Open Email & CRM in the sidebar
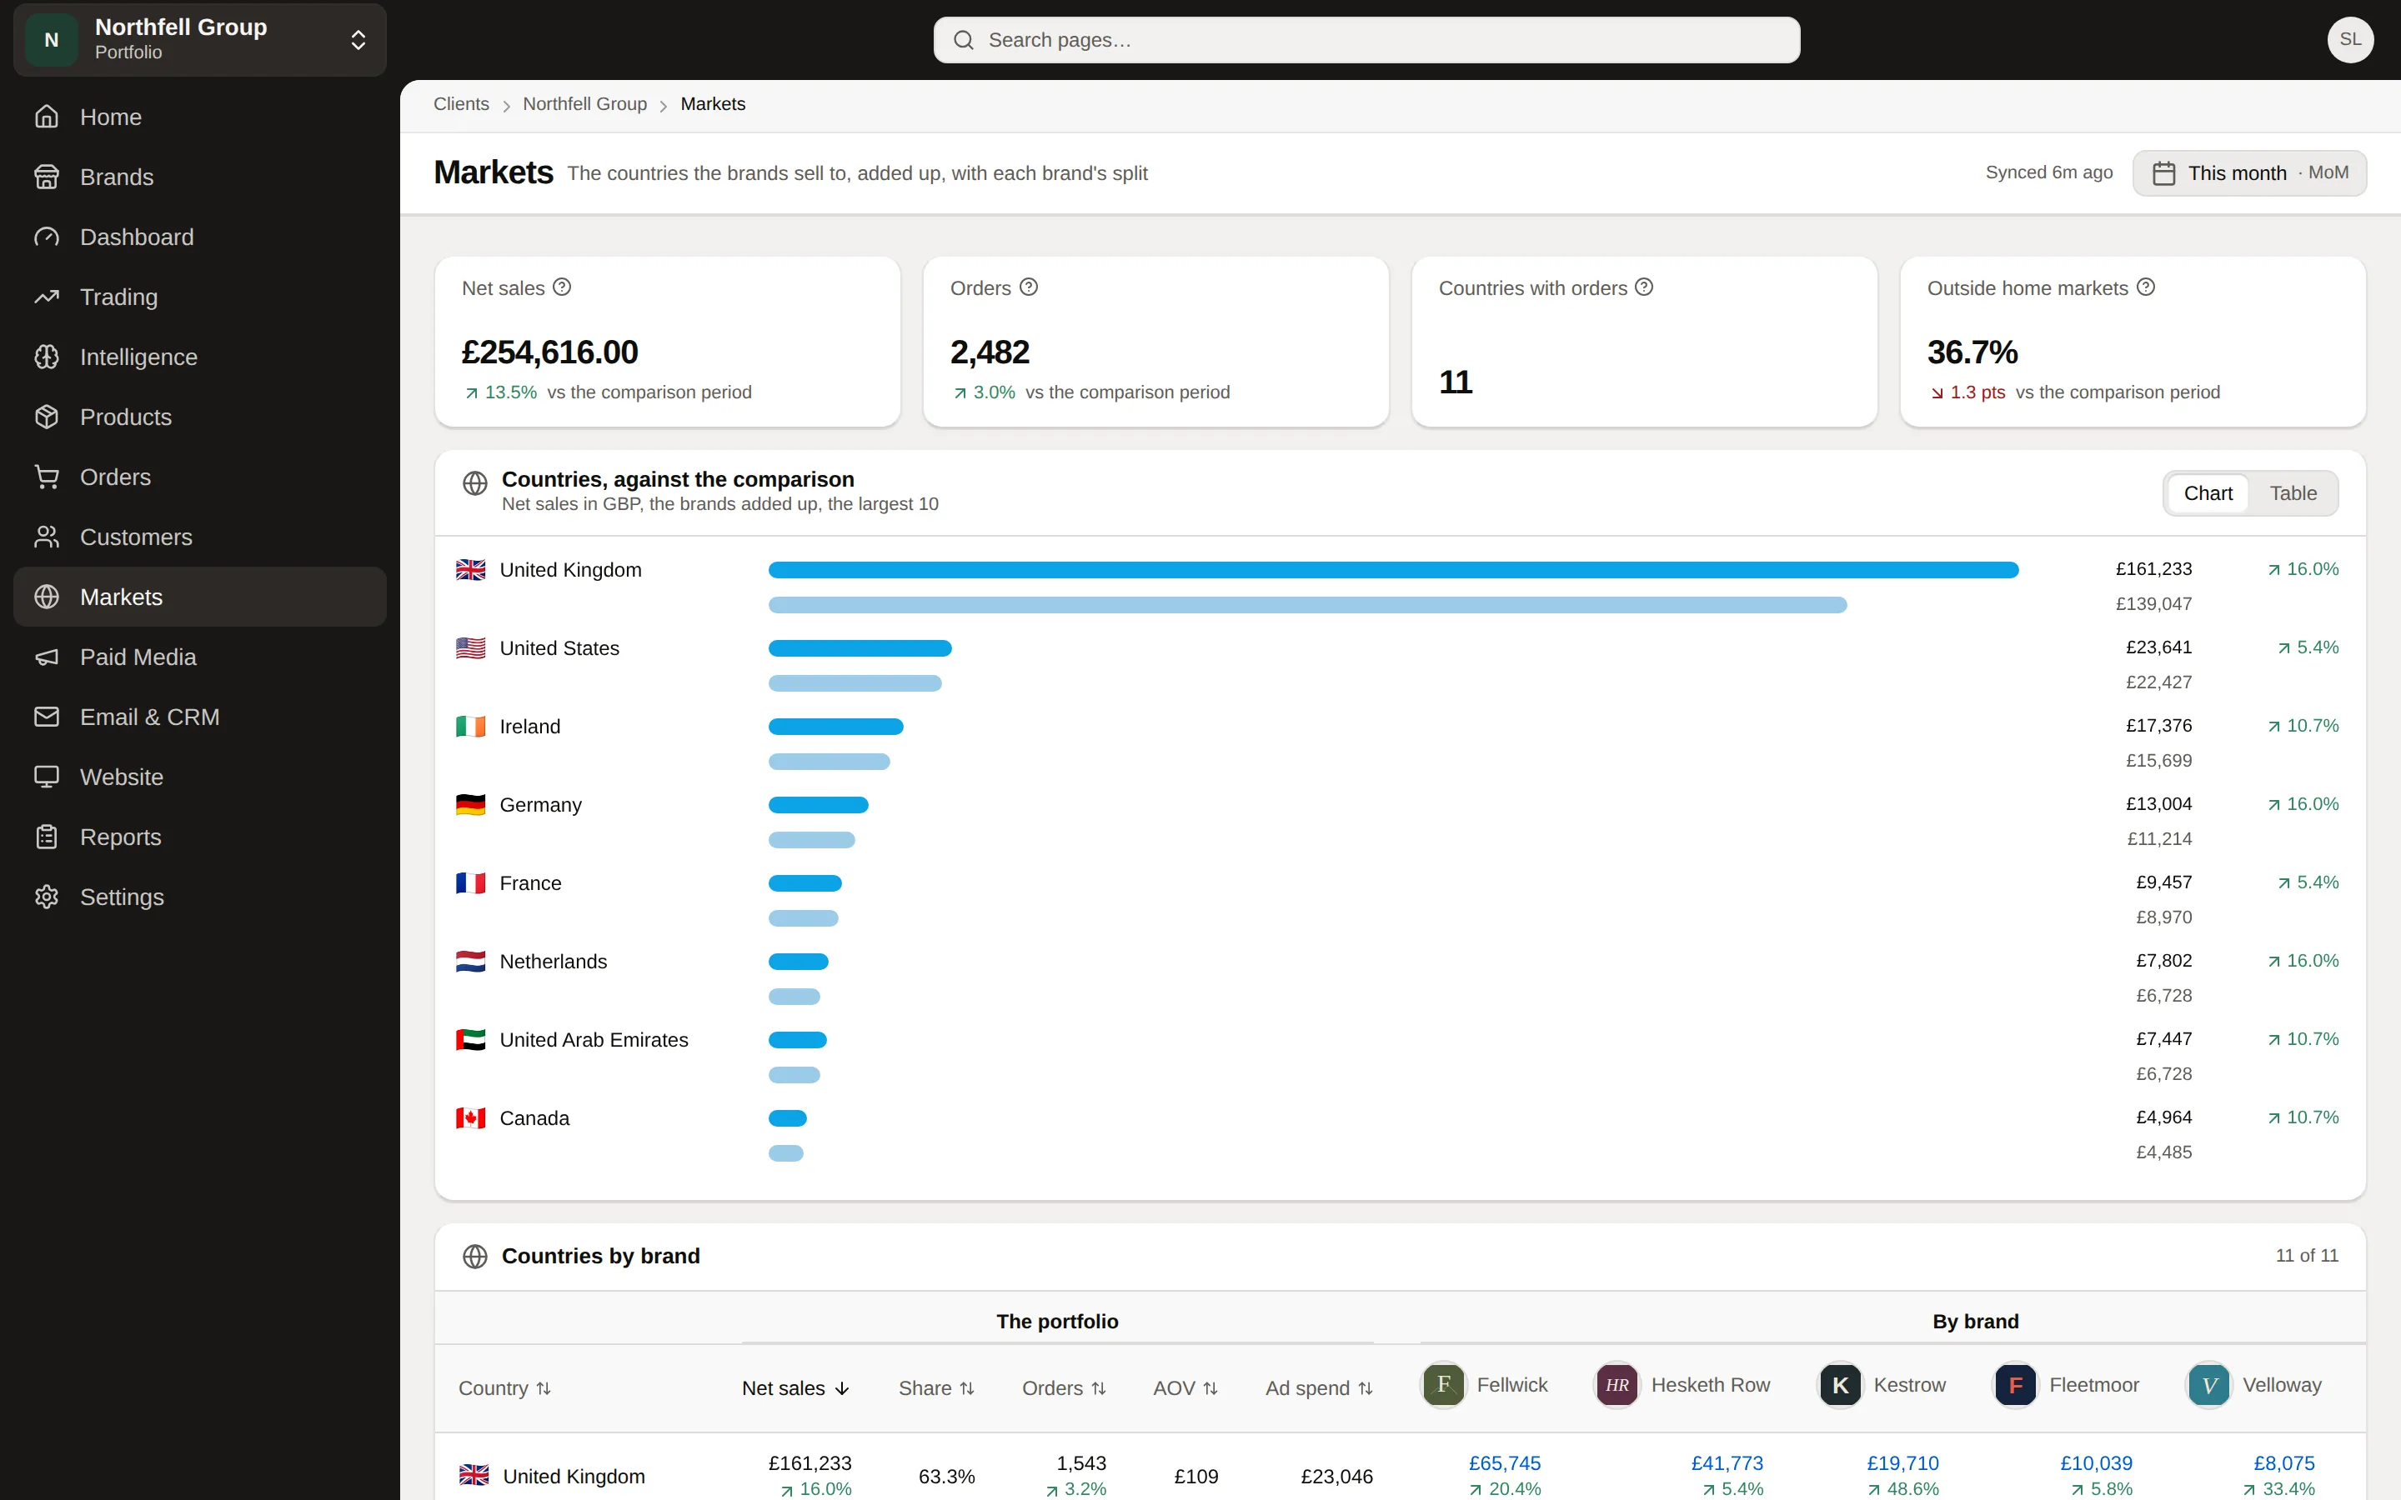 200,717
